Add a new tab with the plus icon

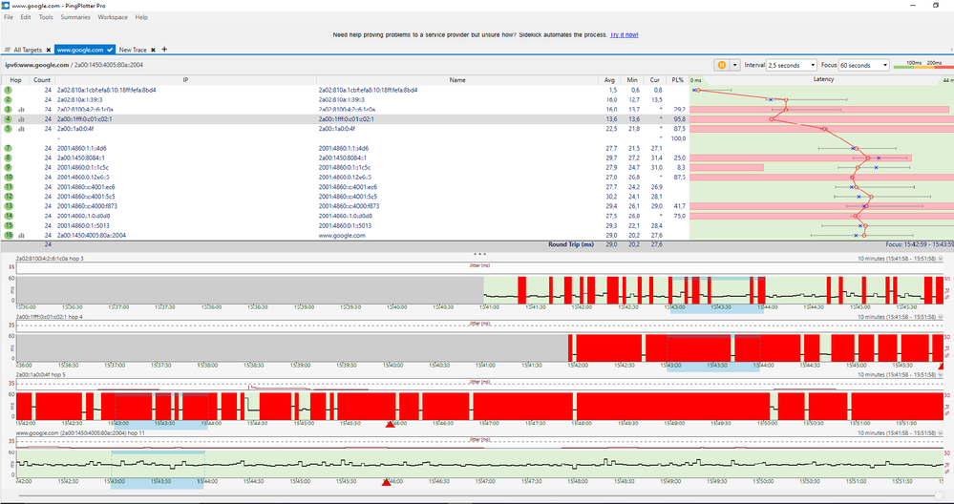click(x=164, y=49)
